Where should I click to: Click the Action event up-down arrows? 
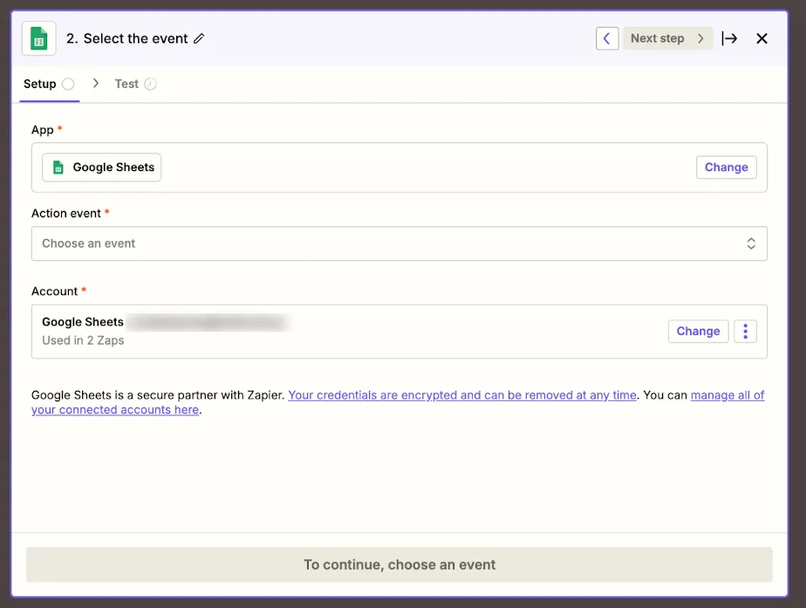point(751,243)
